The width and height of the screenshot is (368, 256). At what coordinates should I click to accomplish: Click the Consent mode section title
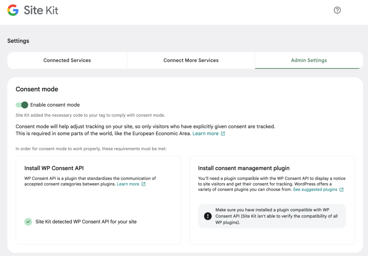pos(37,89)
